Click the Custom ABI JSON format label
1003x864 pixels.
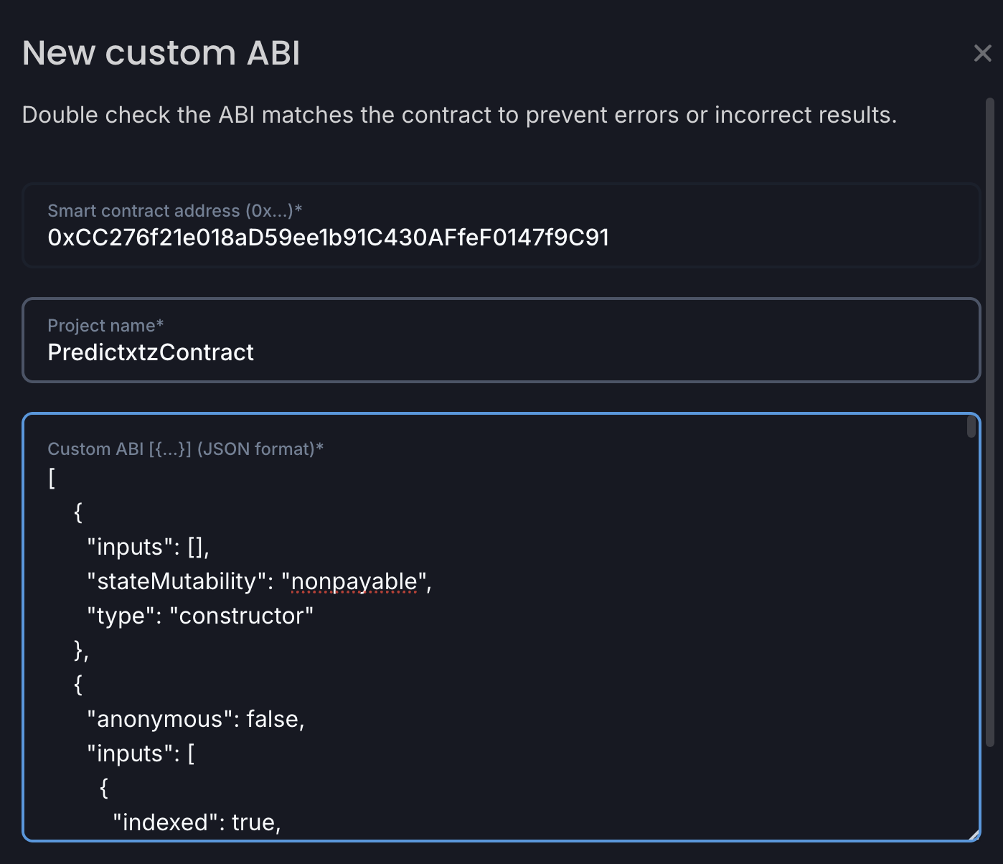click(185, 449)
